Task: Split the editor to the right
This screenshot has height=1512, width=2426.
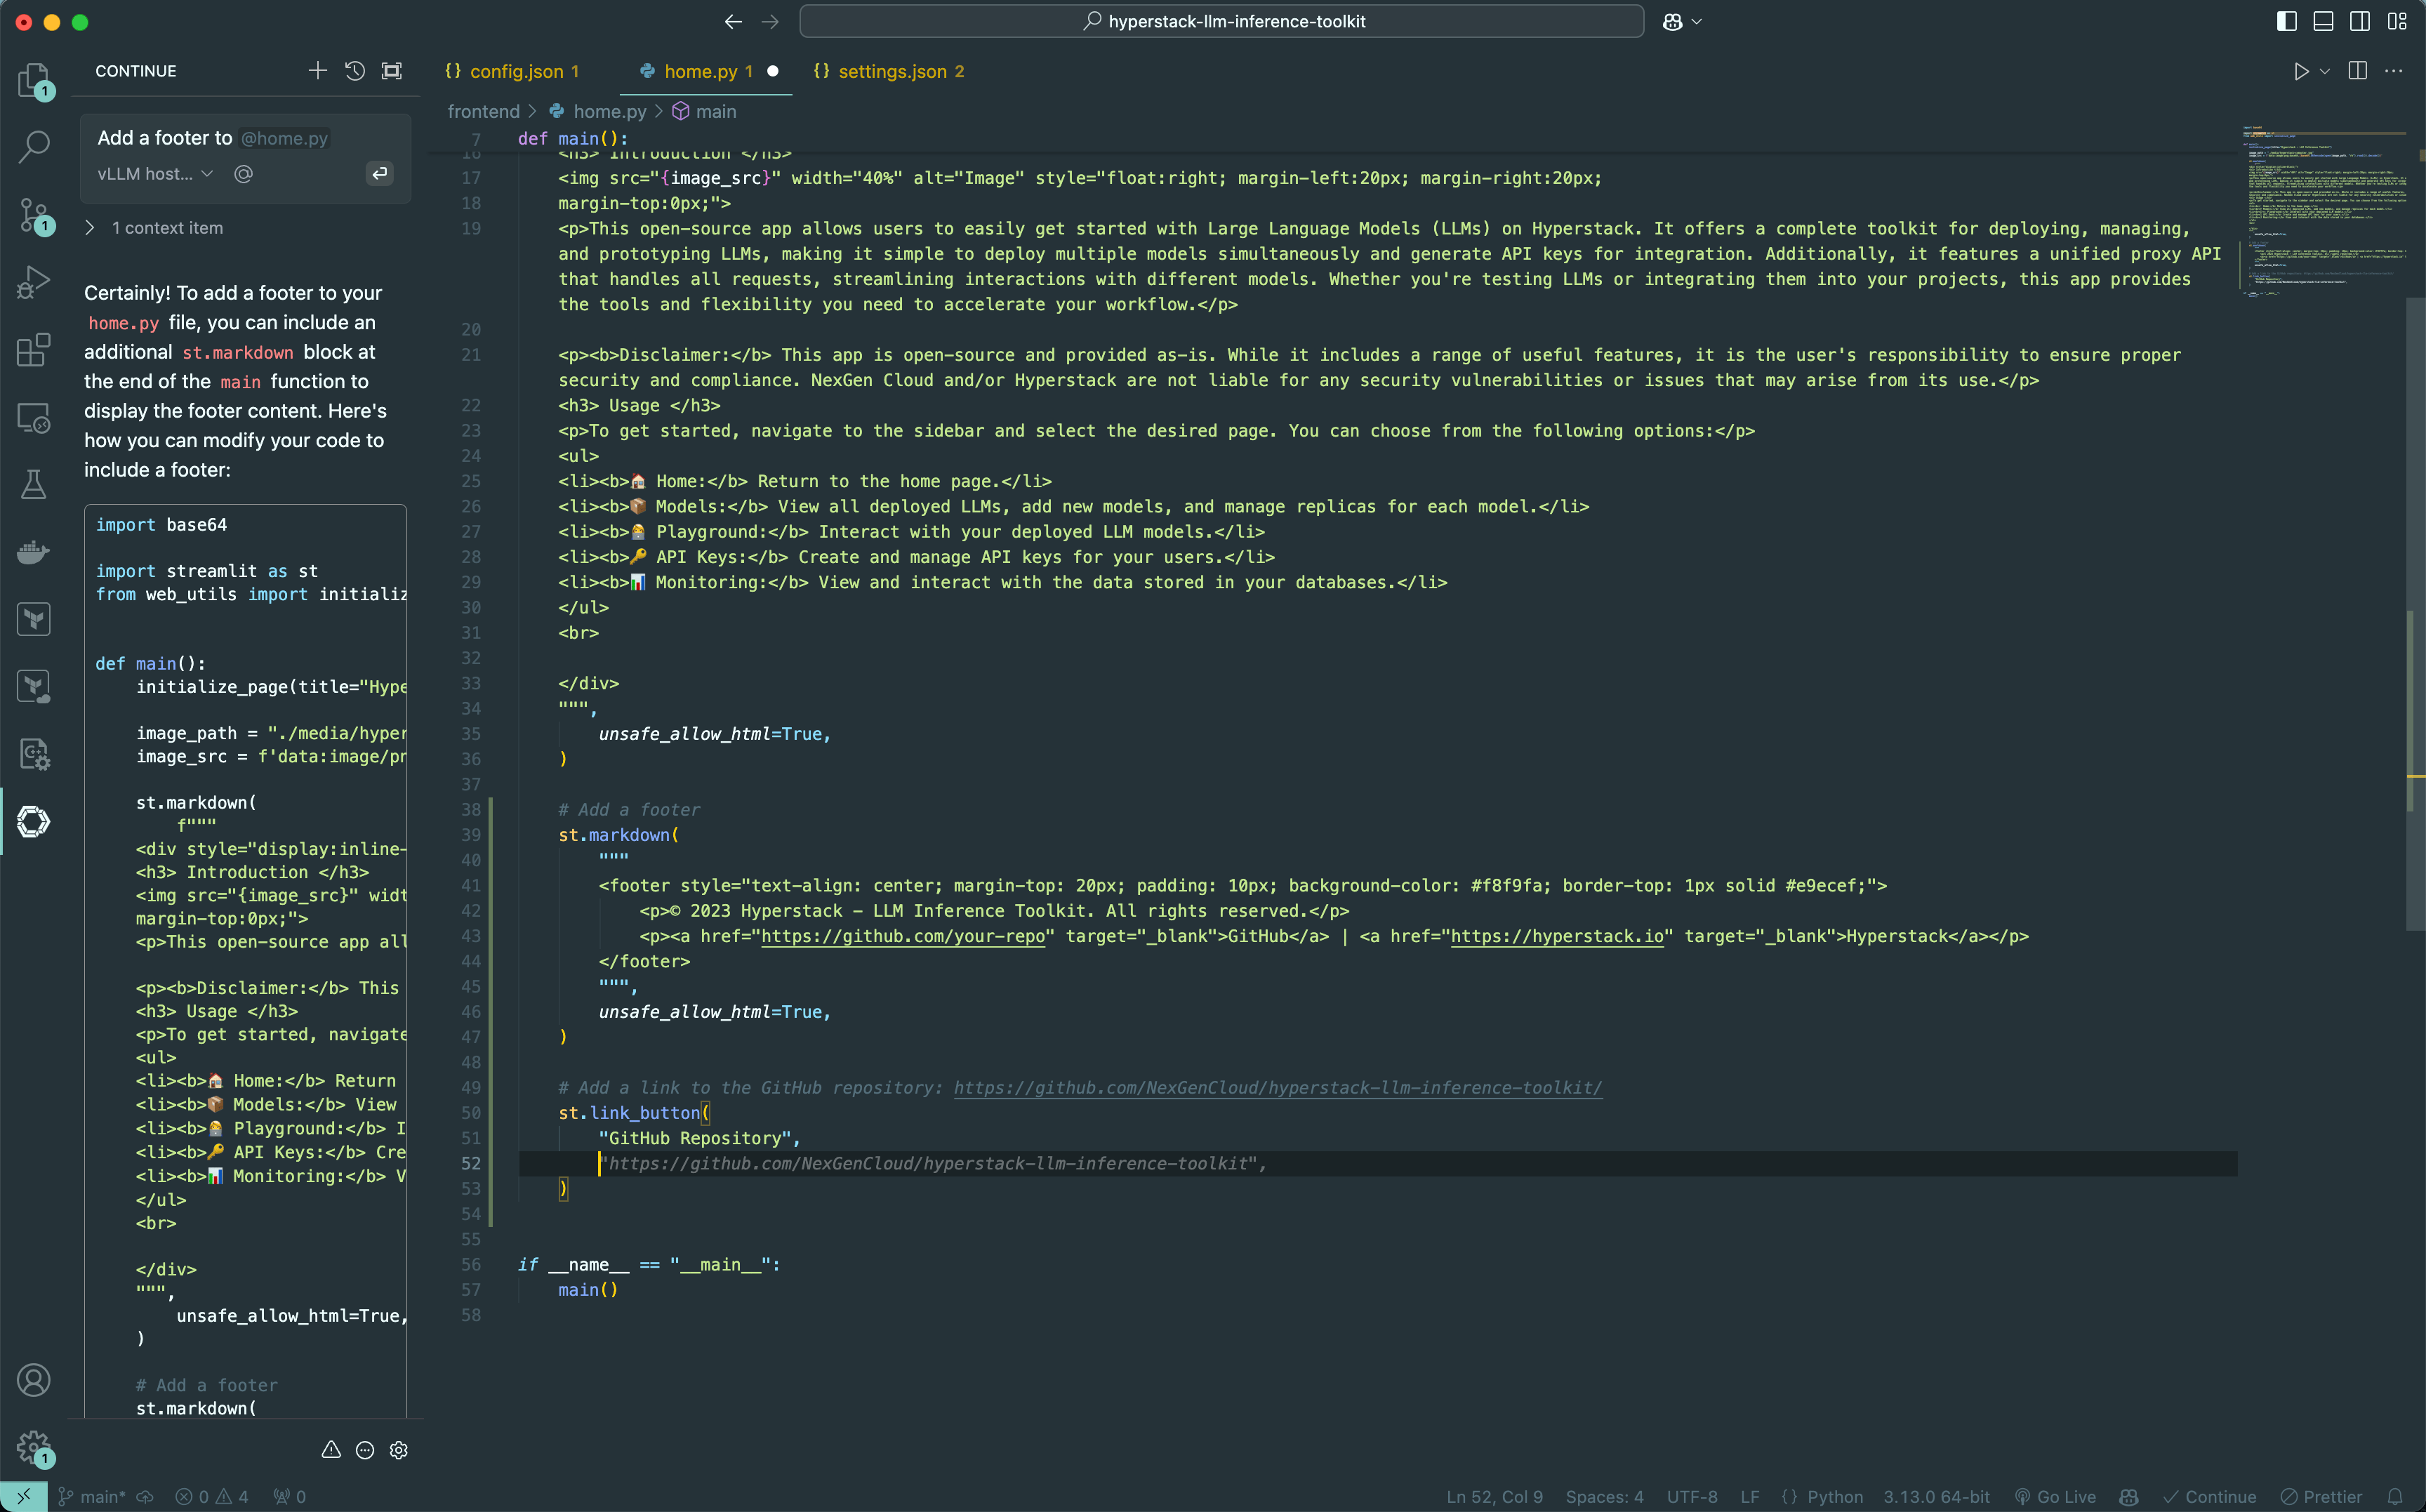Action: pos(2357,71)
